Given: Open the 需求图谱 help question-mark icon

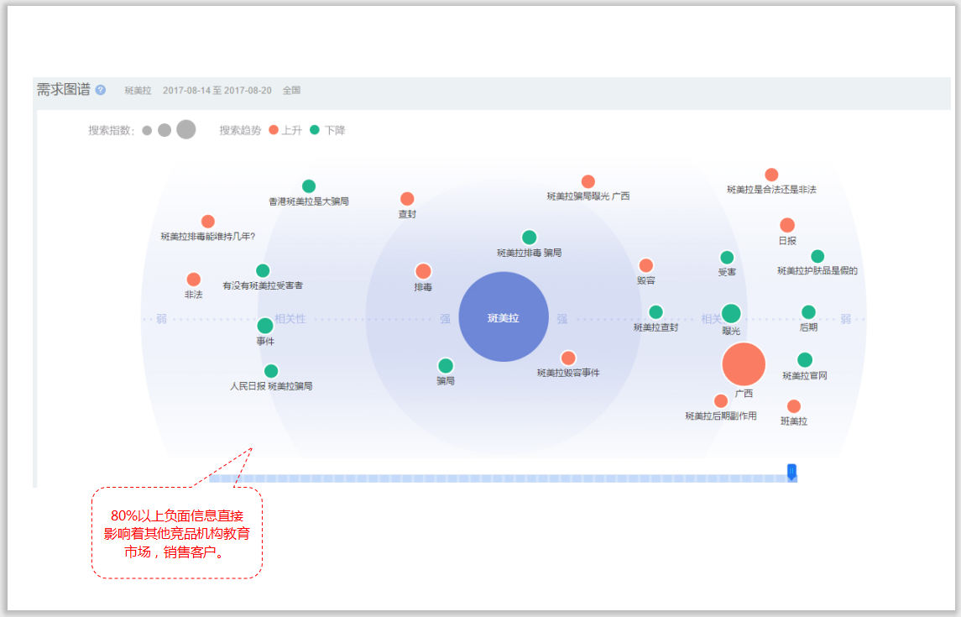Looking at the screenshot, I should point(101,90).
